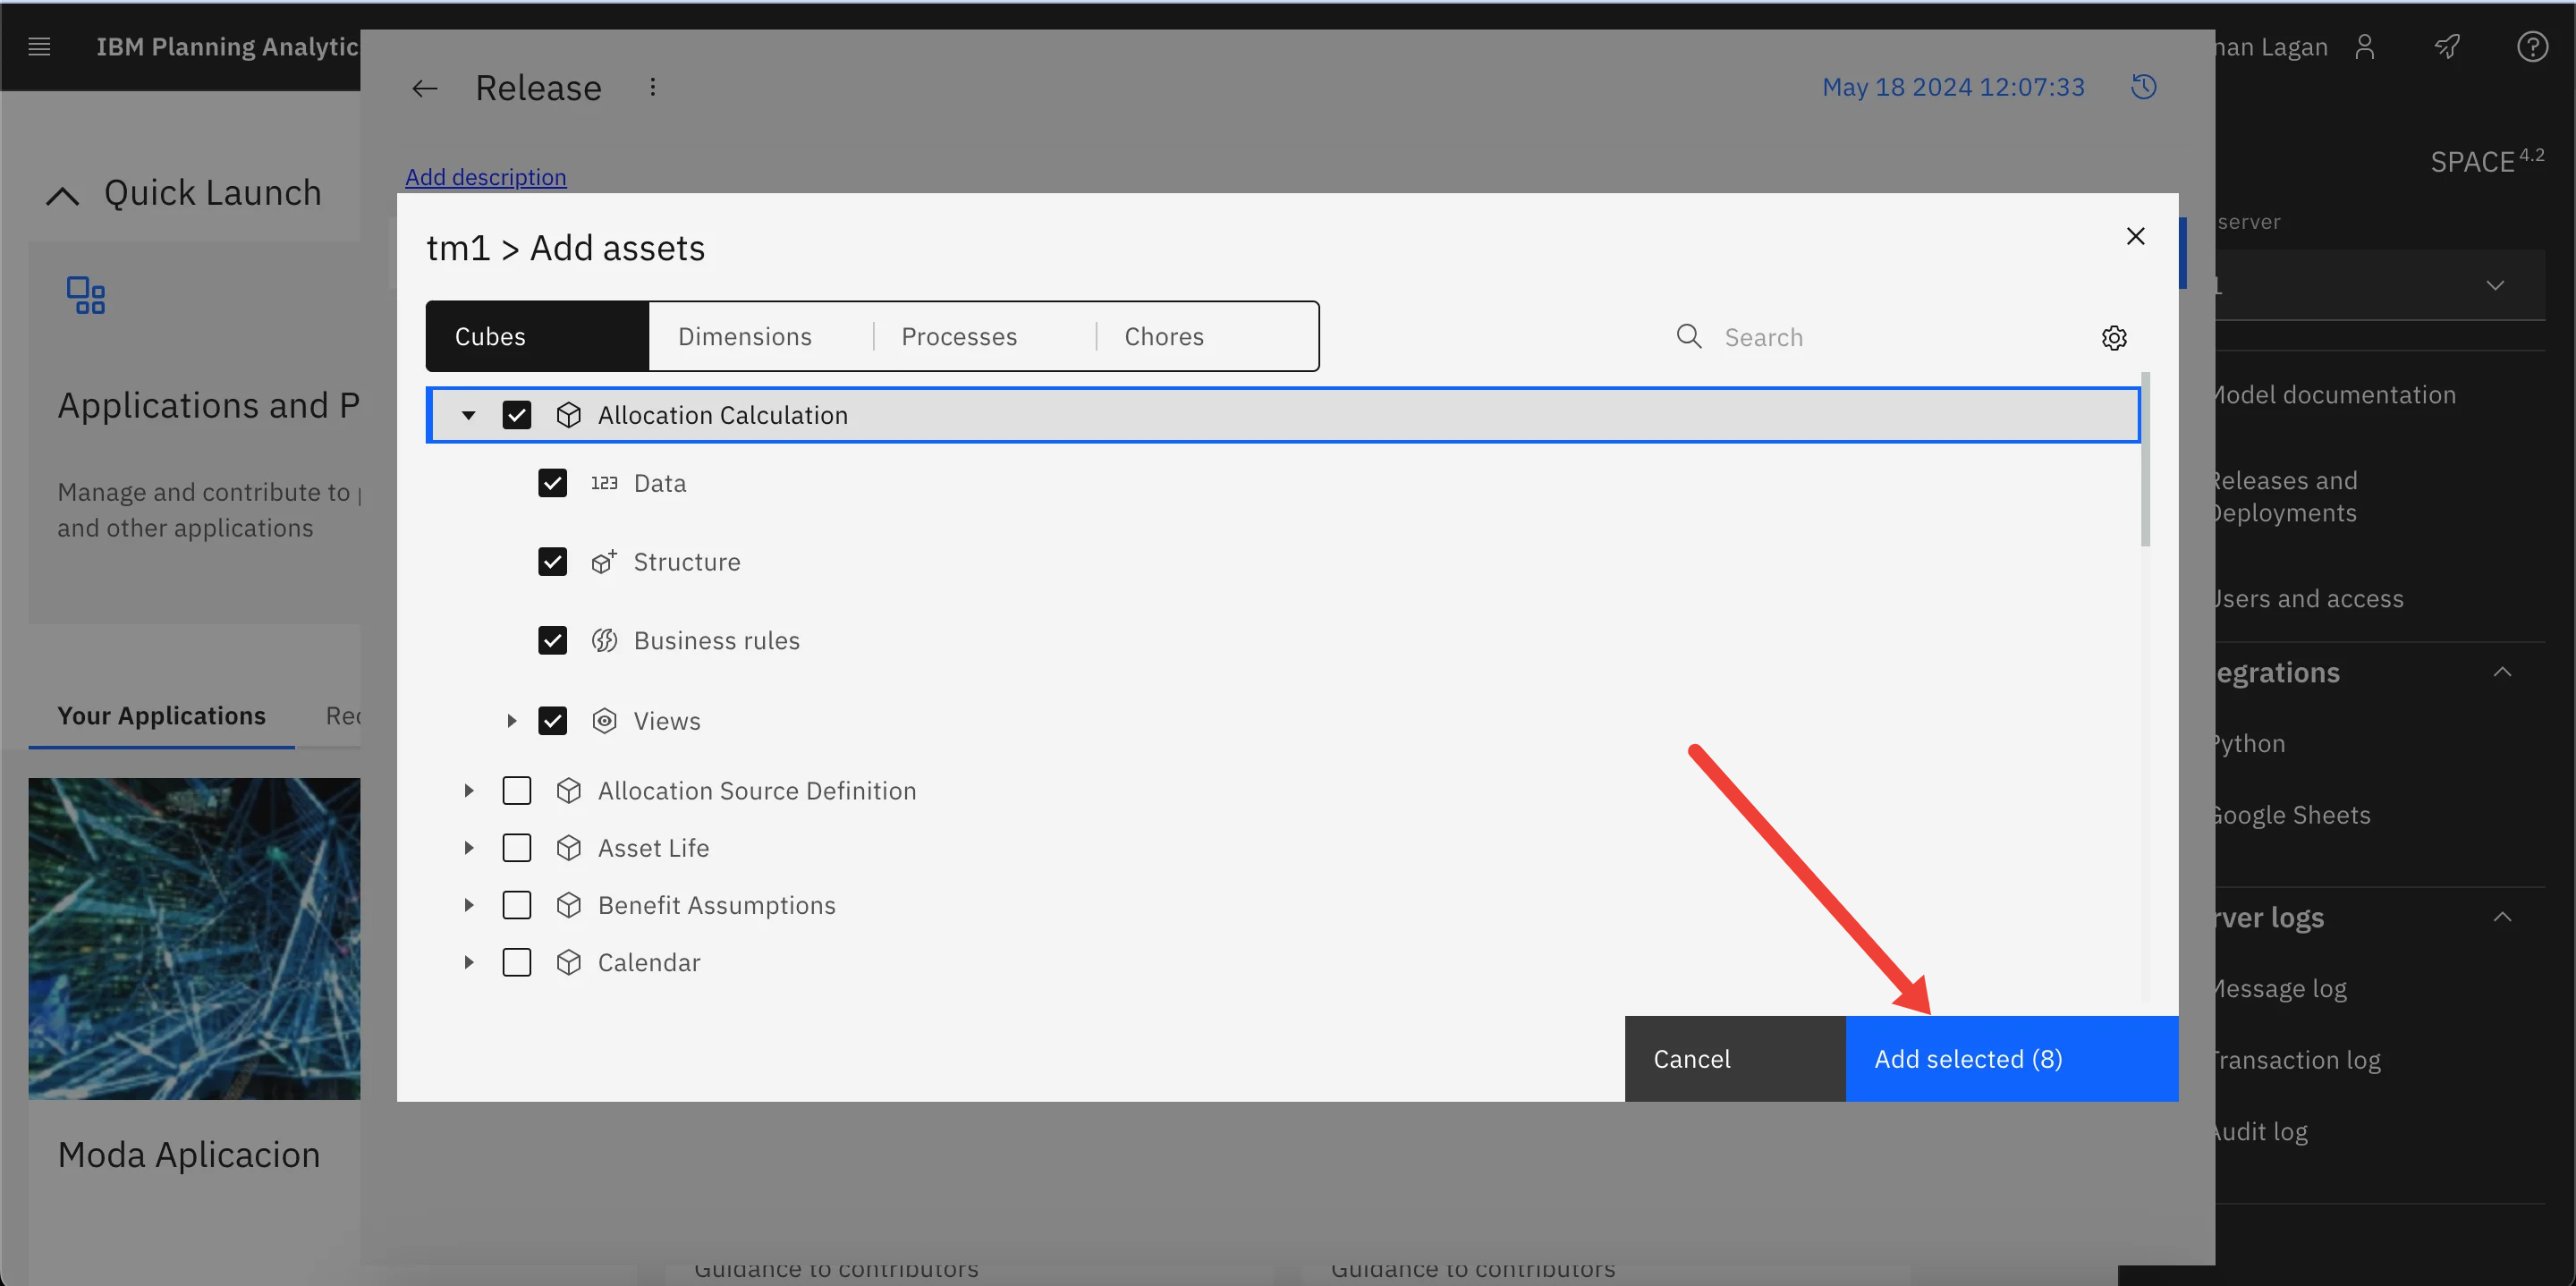Click the Calendar cube icon
This screenshot has height=1286, width=2576.
(x=569, y=962)
